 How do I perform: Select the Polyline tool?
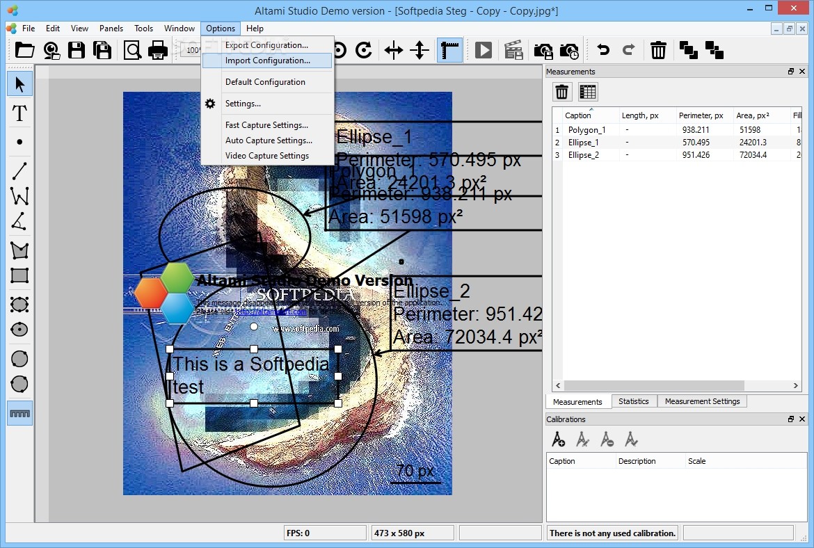(x=19, y=196)
